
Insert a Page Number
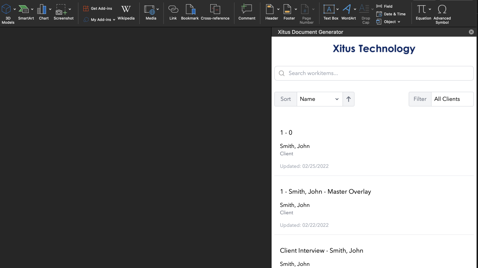pos(307,14)
